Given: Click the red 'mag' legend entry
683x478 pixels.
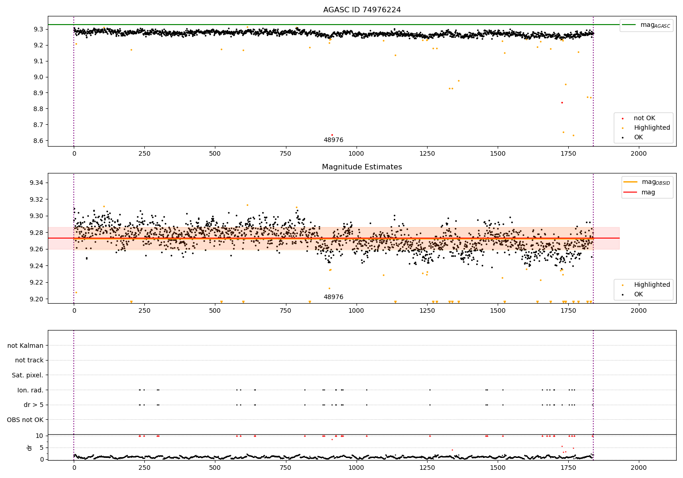Looking at the screenshot, I should click(x=639, y=193).
